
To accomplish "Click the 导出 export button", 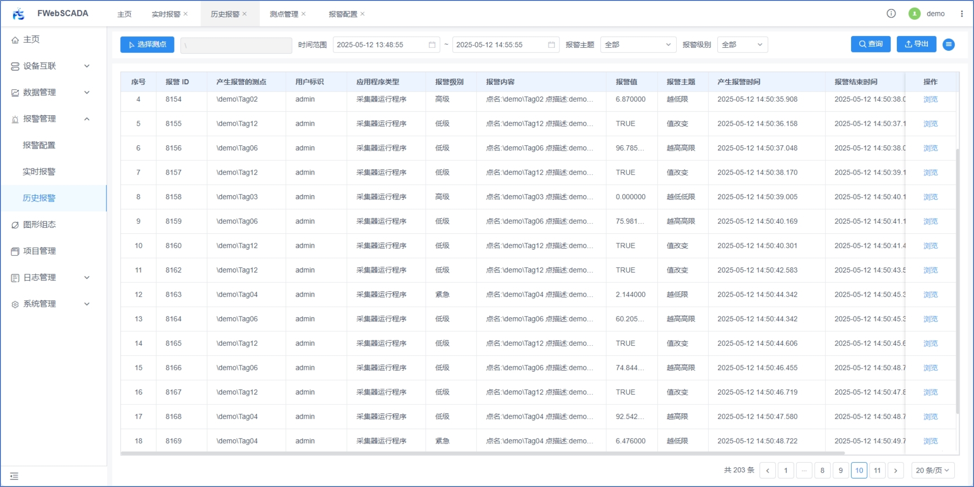I will (x=916, y=44).
